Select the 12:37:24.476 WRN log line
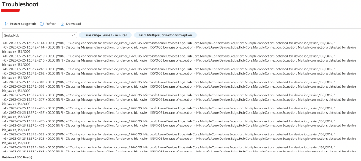The image size is (361, 161). pos(169,121)
